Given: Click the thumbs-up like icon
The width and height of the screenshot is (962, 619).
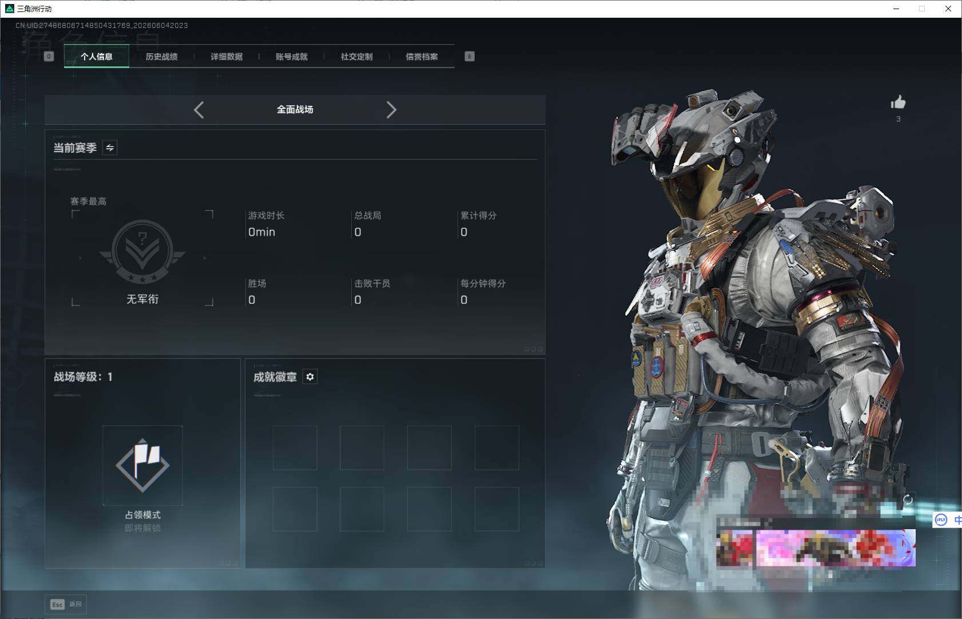Looking at the screenshot, I should [x=898, y=102].
